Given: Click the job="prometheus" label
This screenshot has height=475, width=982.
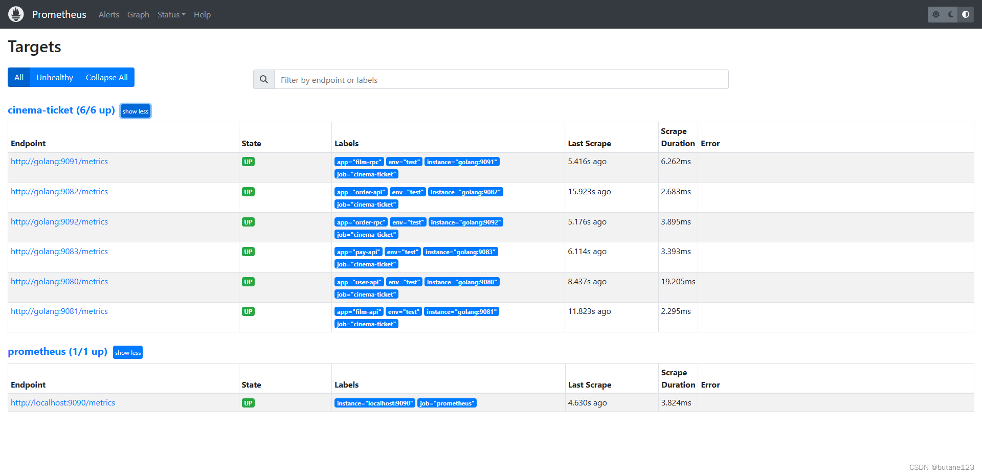Looking at the screenshot, I should (x=447, y=403).
